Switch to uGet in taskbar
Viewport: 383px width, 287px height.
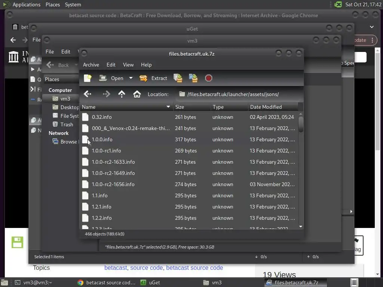tap(150, 283)
